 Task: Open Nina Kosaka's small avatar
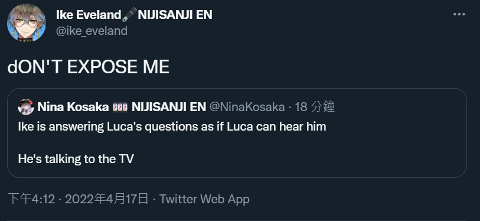click(26, 107)
